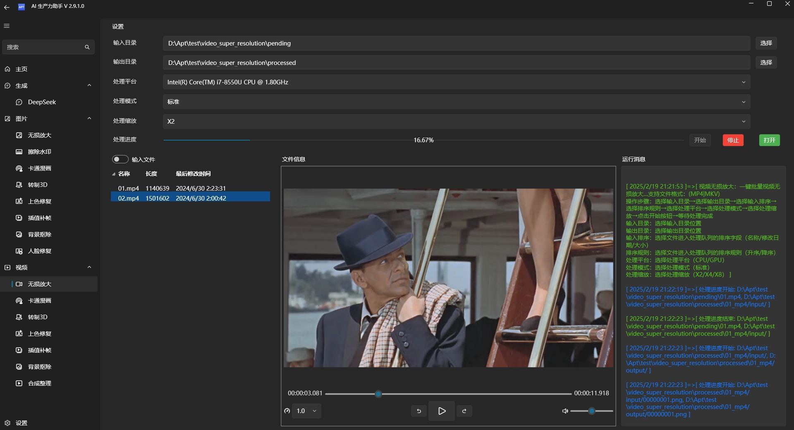Image resolution: width=794 pixels, height=430 pixels.
Task: Open image 转制3D tool
Action: [49, 185]
